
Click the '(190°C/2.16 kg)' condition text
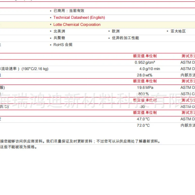click(x=35, y=69)
